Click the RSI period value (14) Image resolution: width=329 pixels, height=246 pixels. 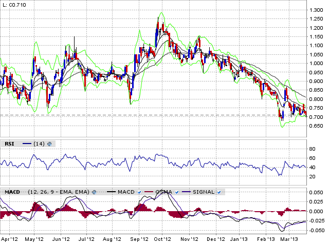click(x=39, y=144)
